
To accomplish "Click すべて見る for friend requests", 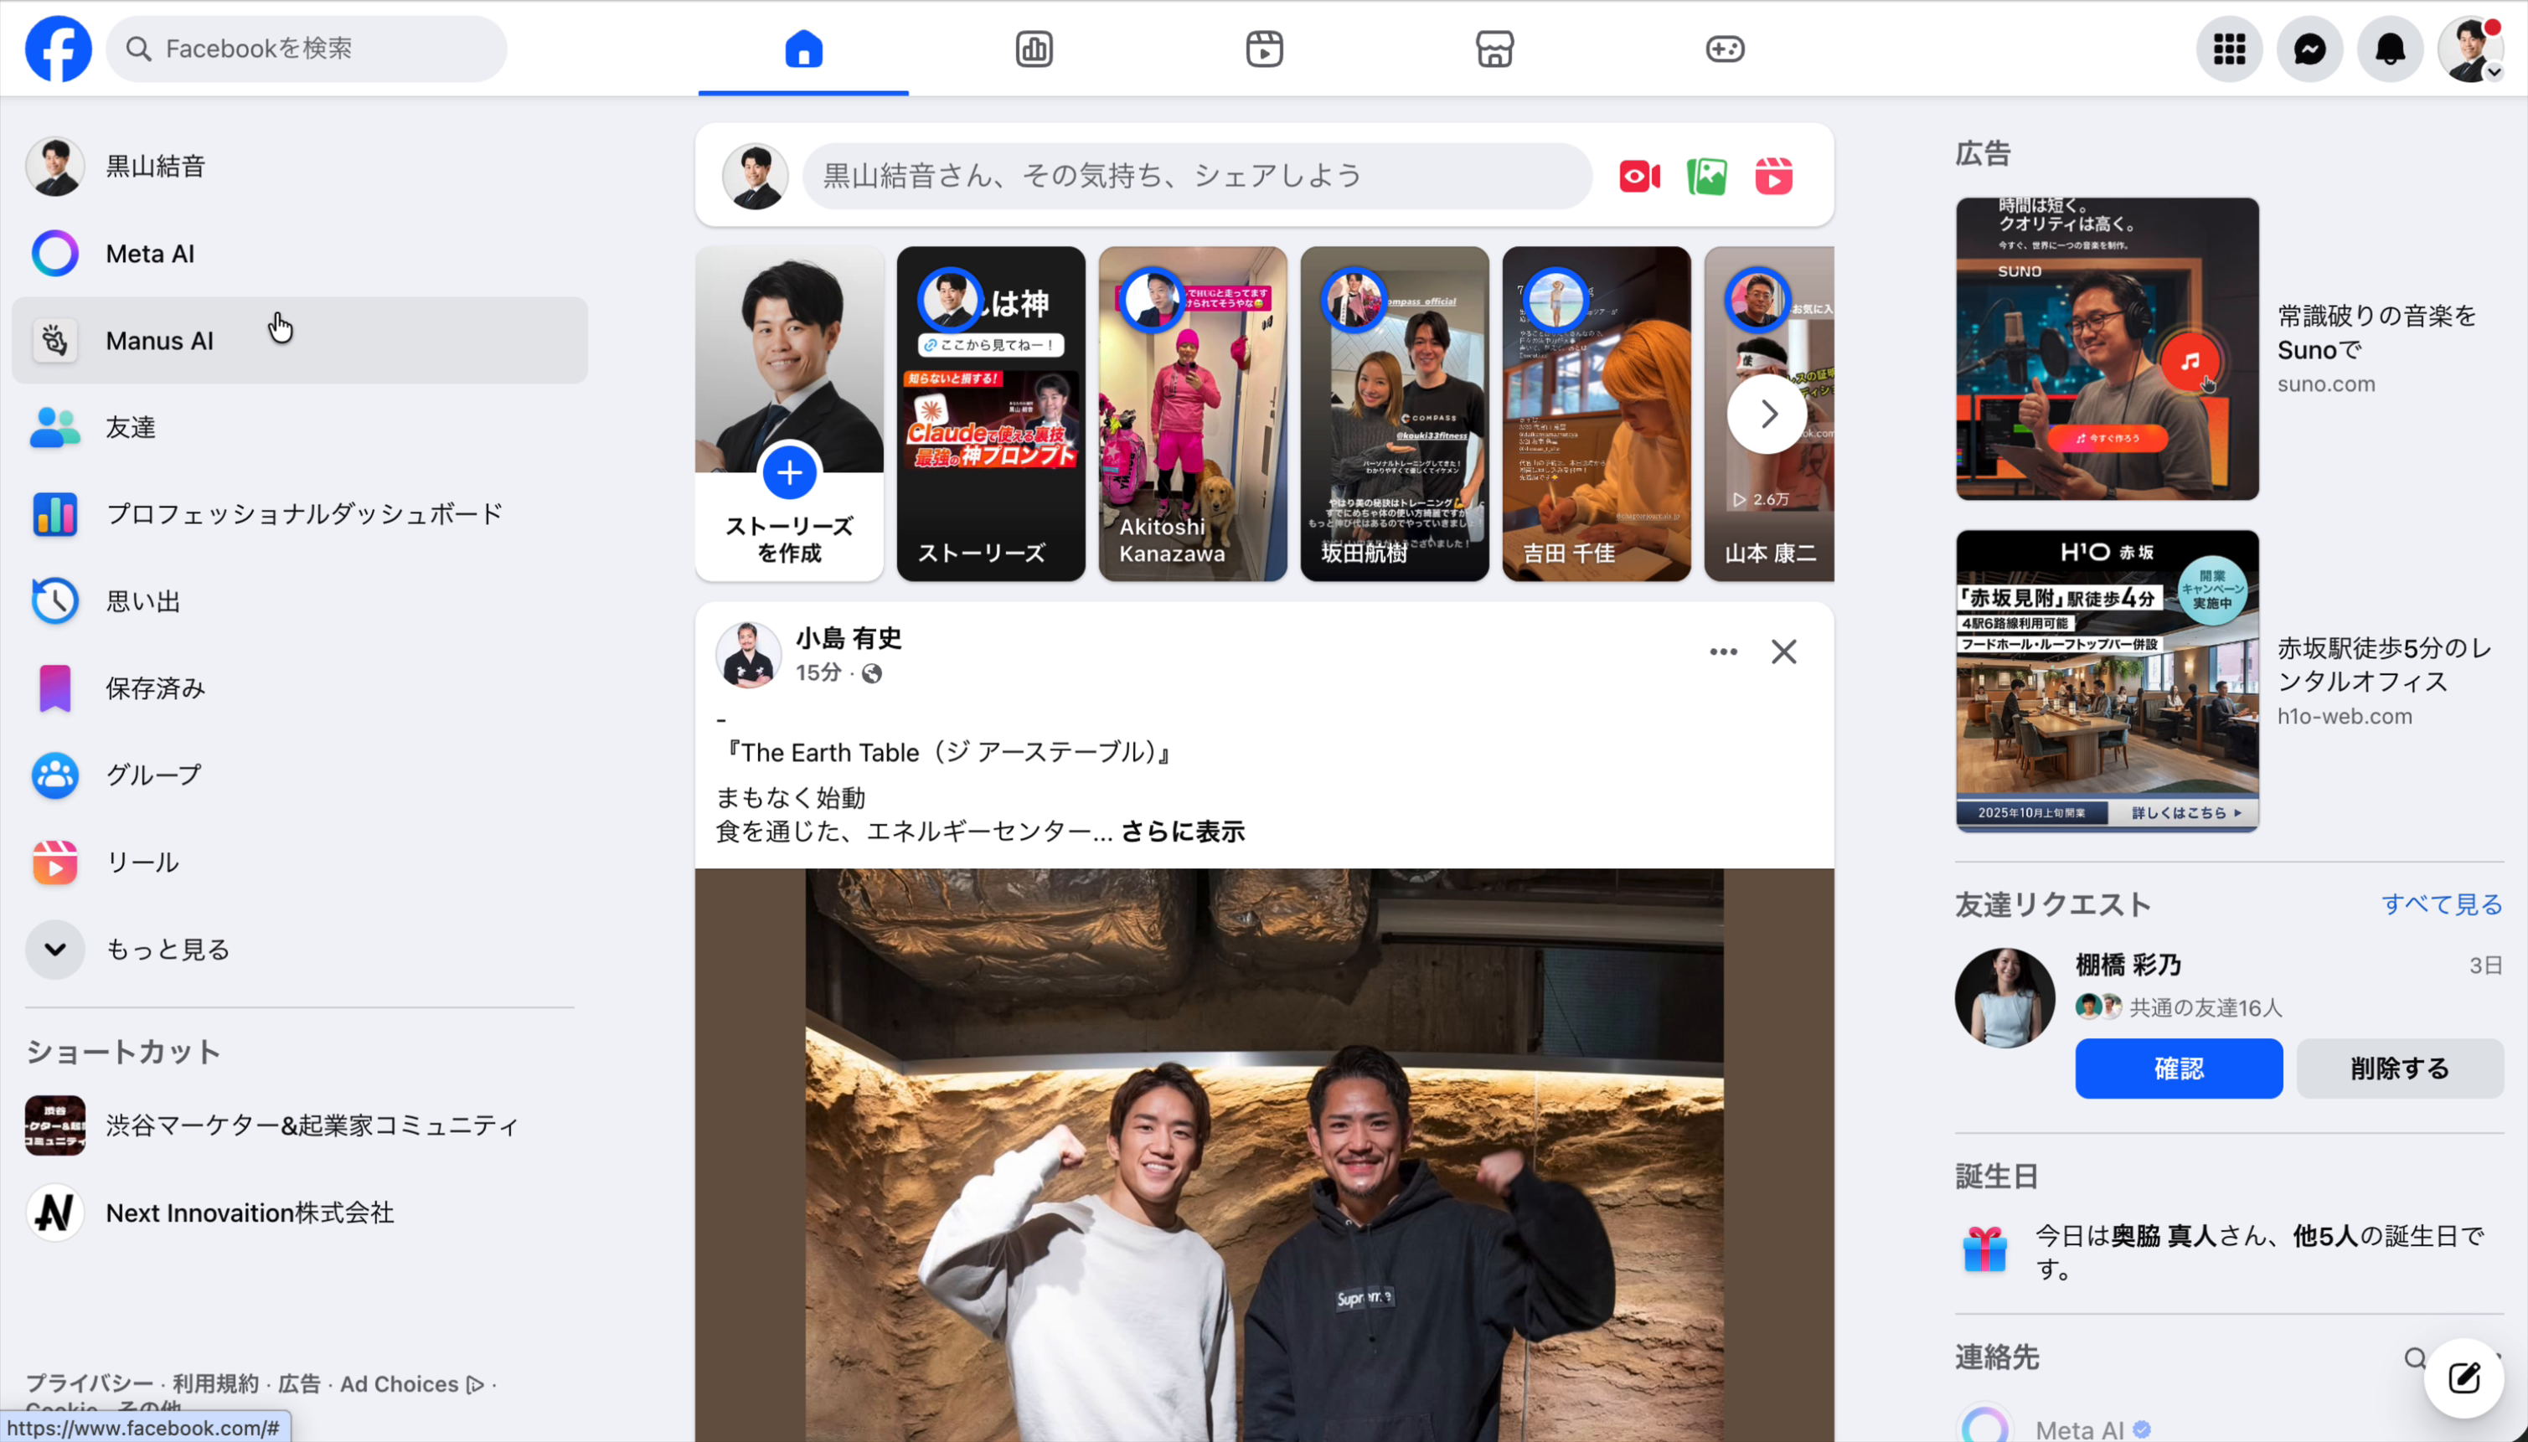I will pyautogui.click(x=2439, y=904).
